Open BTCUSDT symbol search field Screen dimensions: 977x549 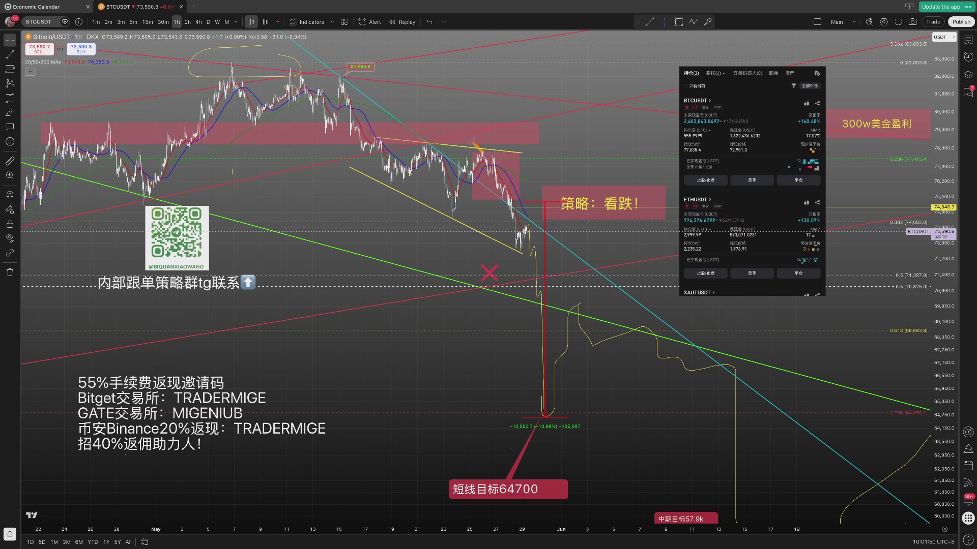[40, 22]
